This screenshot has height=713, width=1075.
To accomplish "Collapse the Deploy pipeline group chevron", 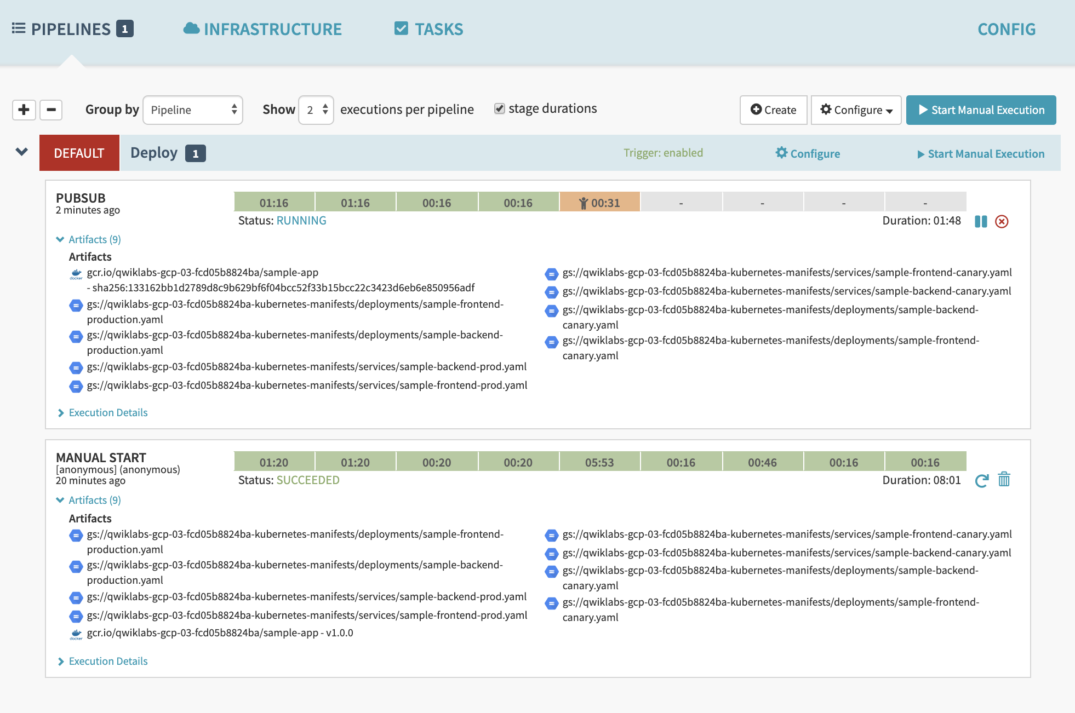I will (22, 152).
